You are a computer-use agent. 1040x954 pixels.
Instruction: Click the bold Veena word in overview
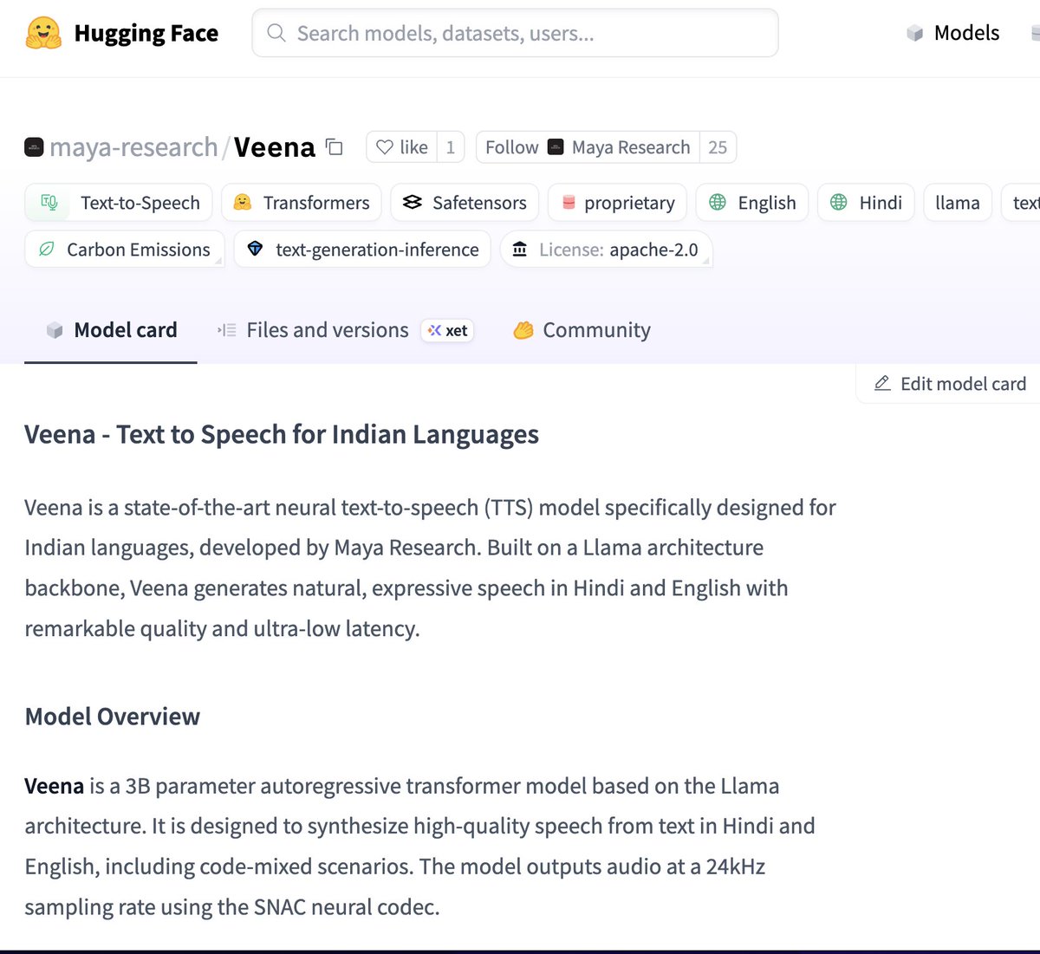54,786
